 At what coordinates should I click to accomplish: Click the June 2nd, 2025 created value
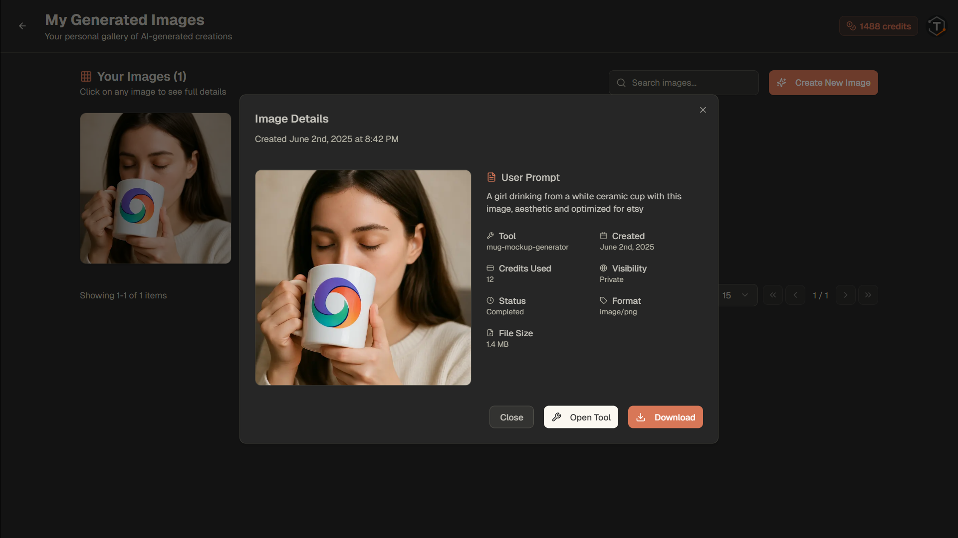tap(627, 247)
